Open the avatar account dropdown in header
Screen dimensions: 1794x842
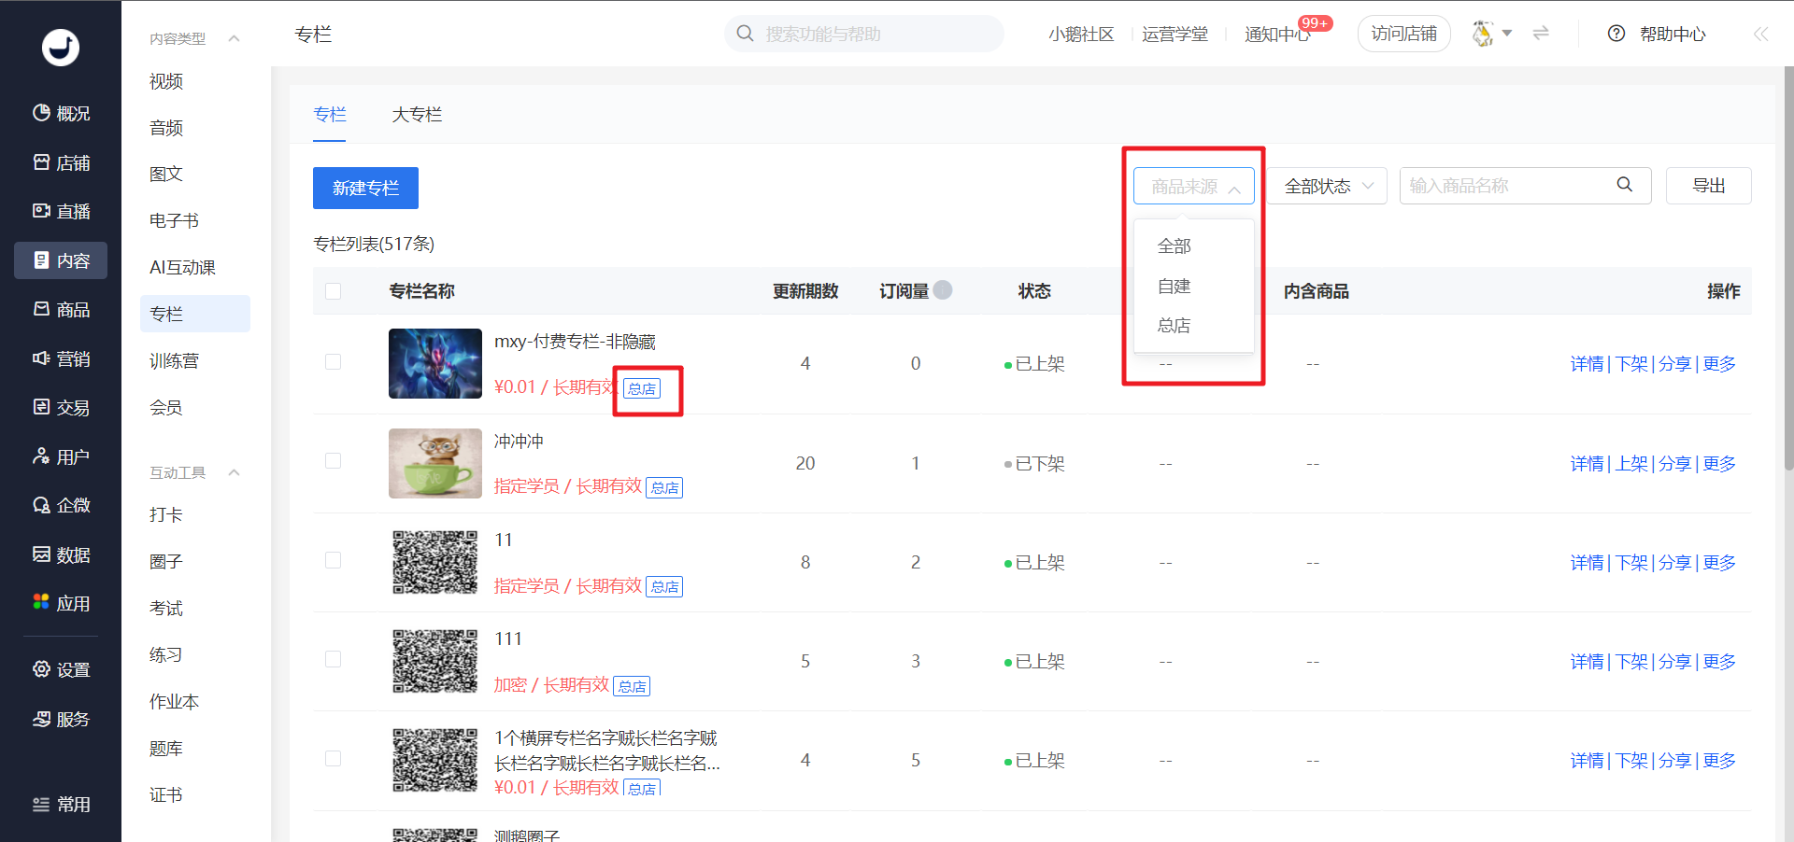click(1491, 34)
